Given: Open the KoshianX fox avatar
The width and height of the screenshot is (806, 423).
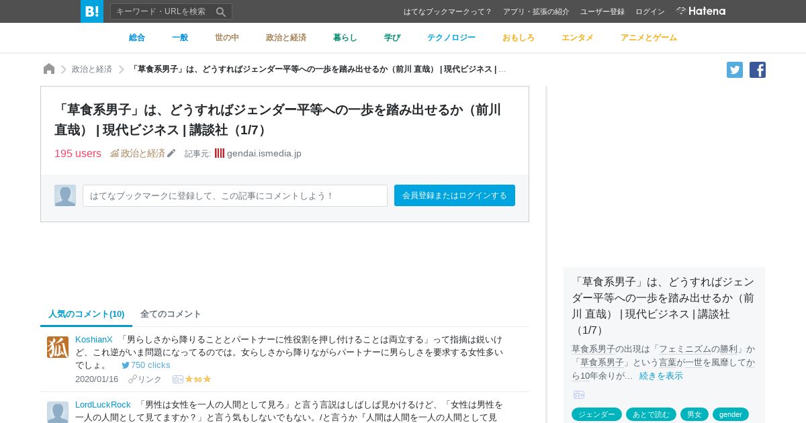Looking at the screenshot, I should [58, 347].
